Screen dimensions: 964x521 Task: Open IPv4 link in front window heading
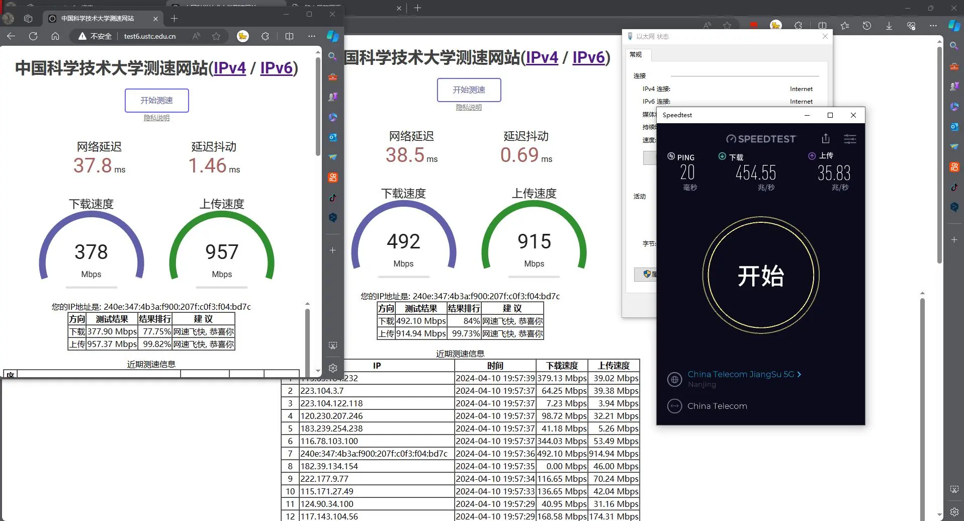[x=230, y=68]
